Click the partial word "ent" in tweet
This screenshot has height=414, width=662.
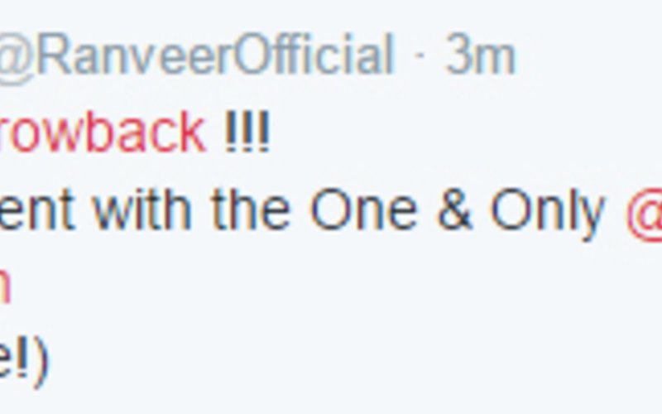point(37,209)
